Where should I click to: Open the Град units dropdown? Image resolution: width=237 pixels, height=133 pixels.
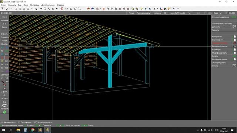[x=221, y=13]
